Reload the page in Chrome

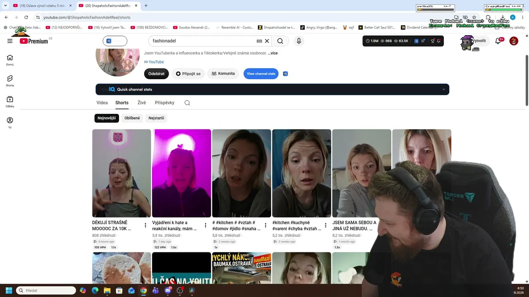tap(26, 17)
